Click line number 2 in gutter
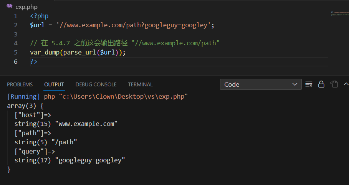The height and width of the screenshot is (185, 349). pos(16,25)
